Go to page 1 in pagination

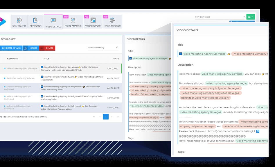[x=106, y=117]
